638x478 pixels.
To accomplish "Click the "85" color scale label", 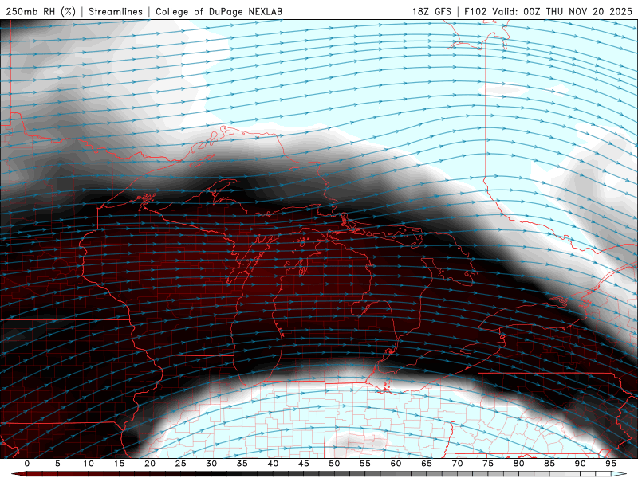I will click(x=549, y=464).
